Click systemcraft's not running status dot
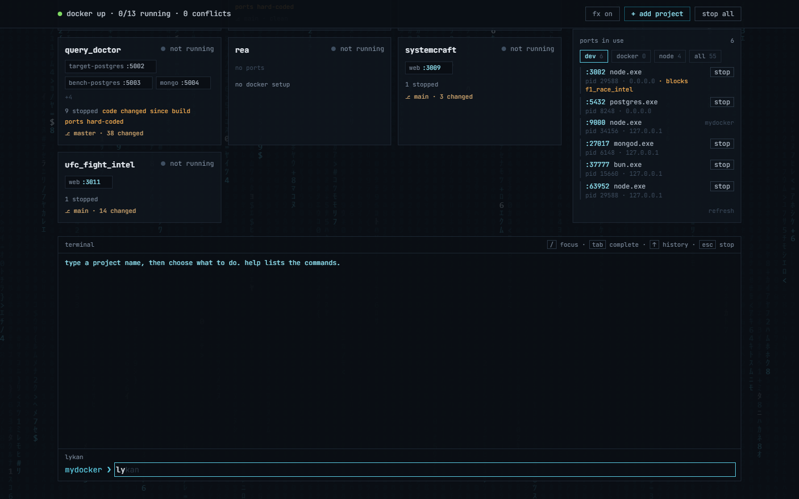The image size is (799, 499). point(504,49)
